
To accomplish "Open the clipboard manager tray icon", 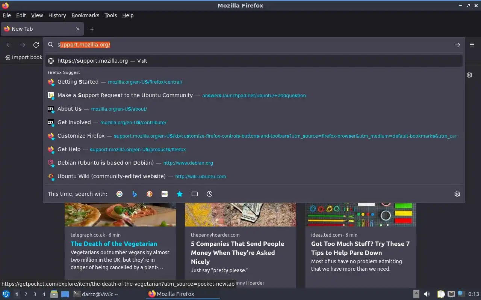I will [441, 294].
